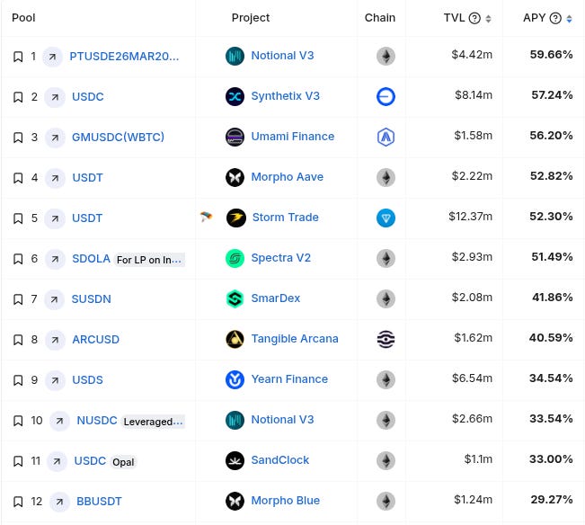Image resolution: width=585 pixels, height=525 pixels.
Task: Bookmark the GMUSDC(WBTC) pool
Action: (18, 138)
